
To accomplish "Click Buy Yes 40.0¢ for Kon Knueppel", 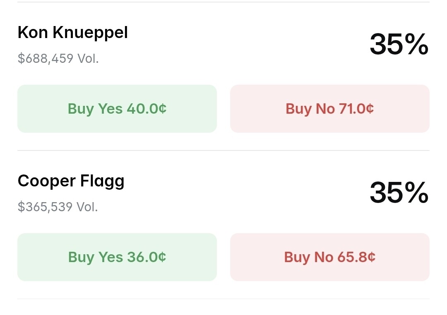I will coord(117,109).
